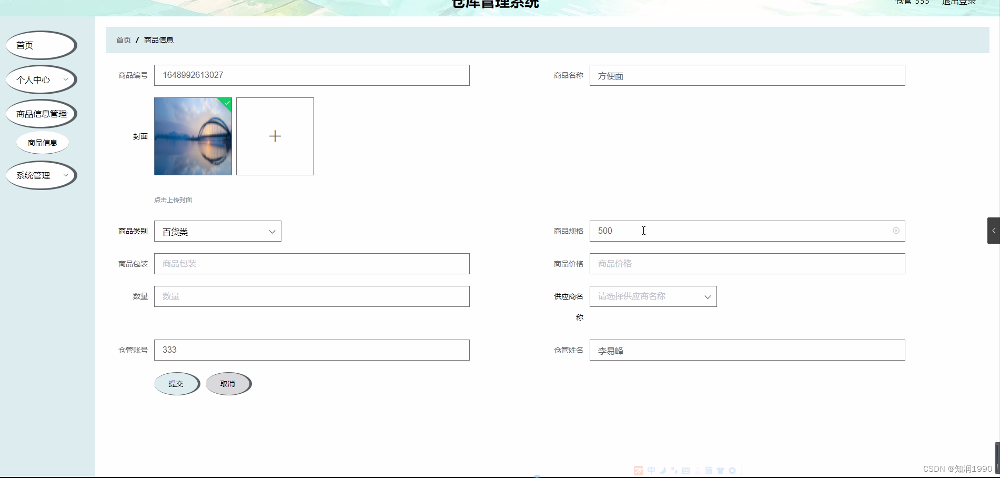
Task: Click the empty 商品价格 input field
Action: click(x=748, y=264)
